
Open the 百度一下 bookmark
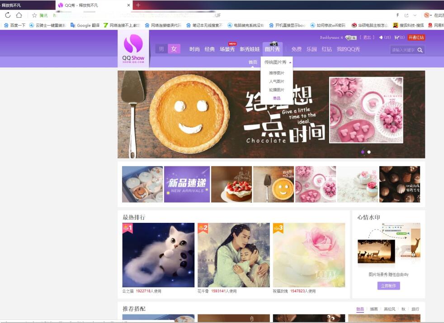click(x=15, y=25)
